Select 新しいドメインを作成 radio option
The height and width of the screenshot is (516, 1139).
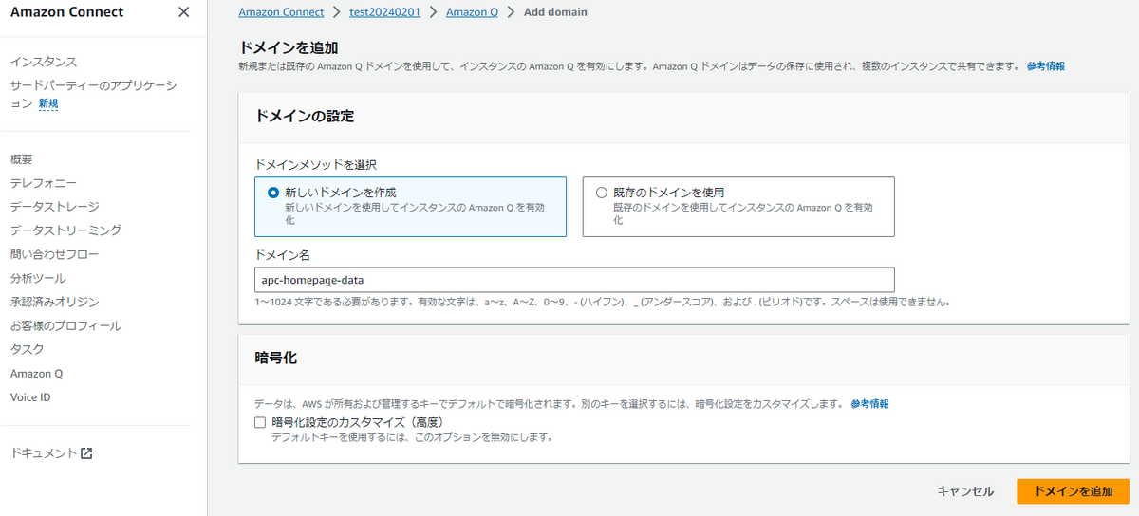pyautogui.click(x=273, y=193)
